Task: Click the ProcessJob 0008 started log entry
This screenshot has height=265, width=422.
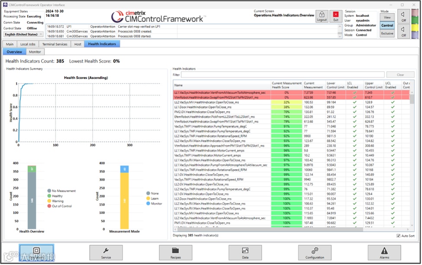Action: point(135,36)
